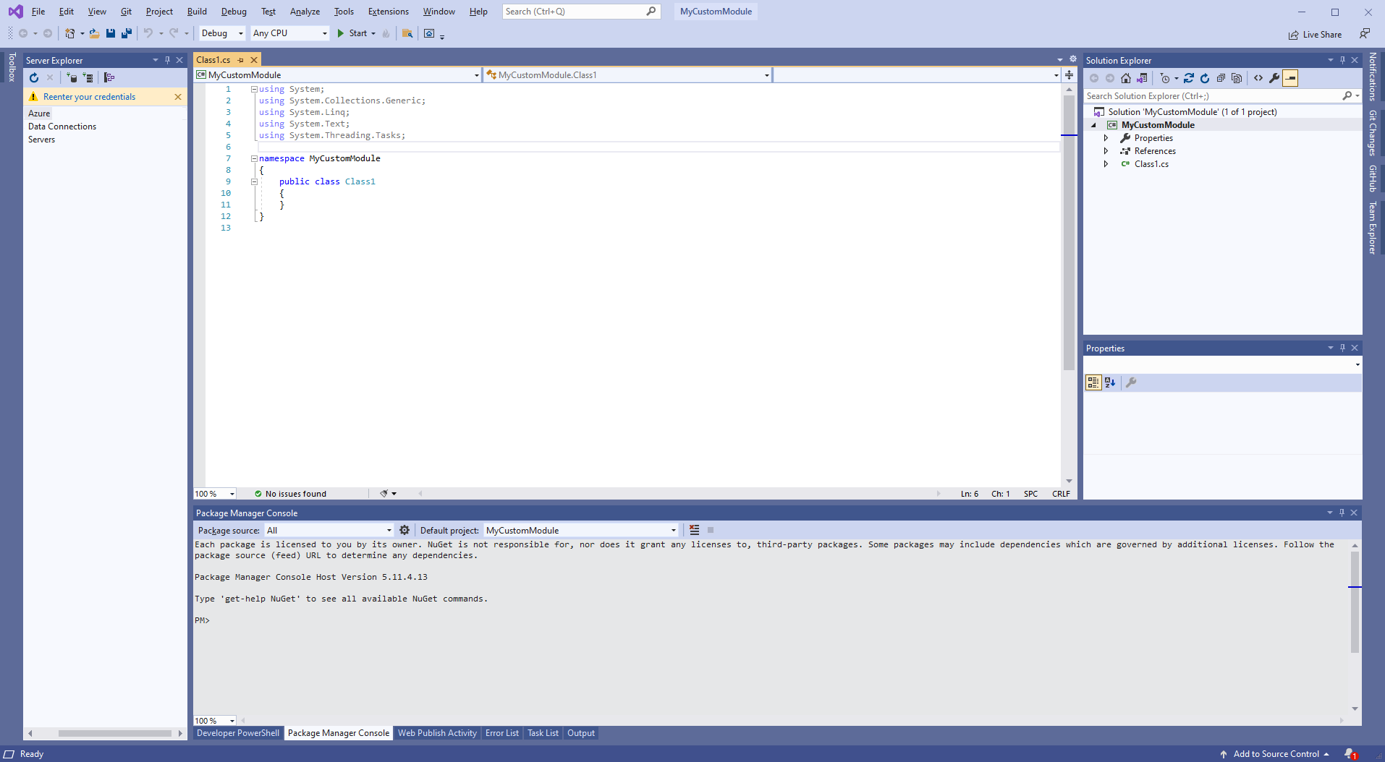Save the current file with disk icon

tap(111, 33)
